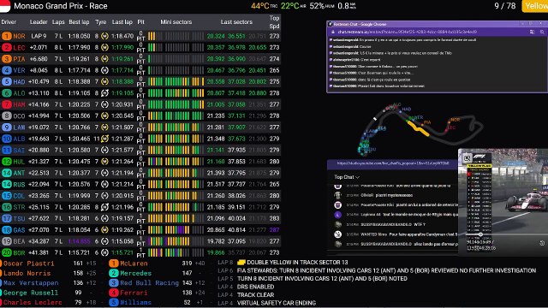Click GAS top speed 287
Image resolution: width=548 pixels, height=308 pixels.
pos(274,230)
